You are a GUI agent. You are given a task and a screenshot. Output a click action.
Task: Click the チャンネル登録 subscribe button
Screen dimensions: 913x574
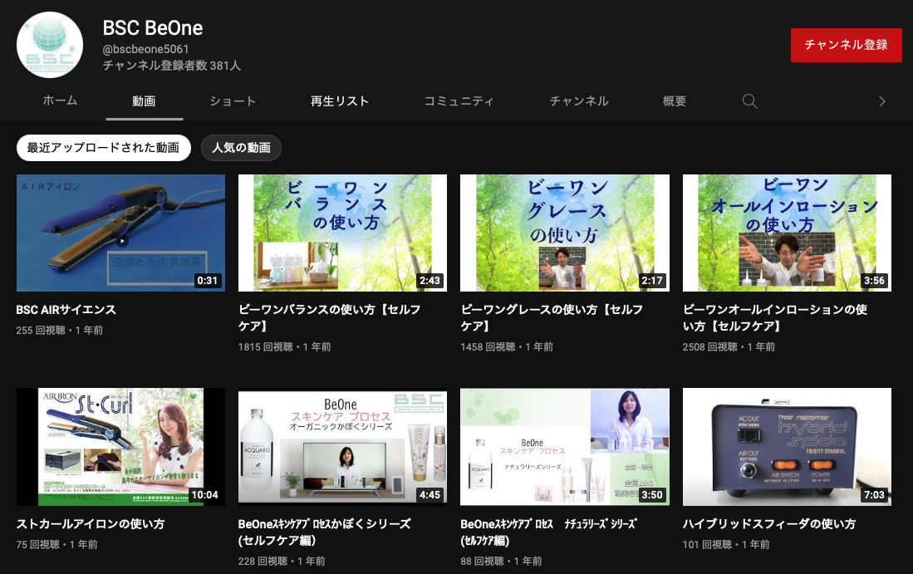tap(846, 45)
